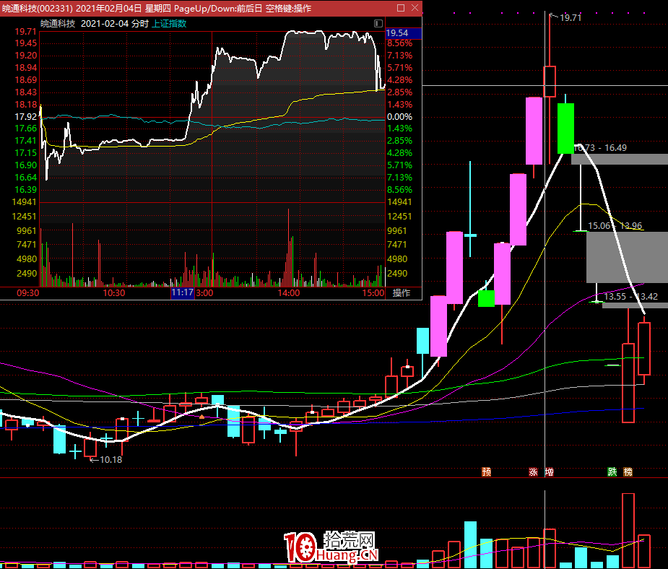The height and width of the screenshot is (569, 668).
Task: Click the 上证指数 index link
Action: tap(169, 23)
